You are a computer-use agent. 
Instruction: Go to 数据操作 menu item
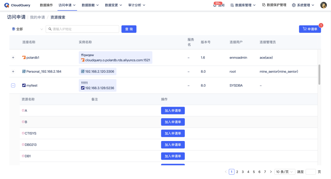(x=47, y=5)
